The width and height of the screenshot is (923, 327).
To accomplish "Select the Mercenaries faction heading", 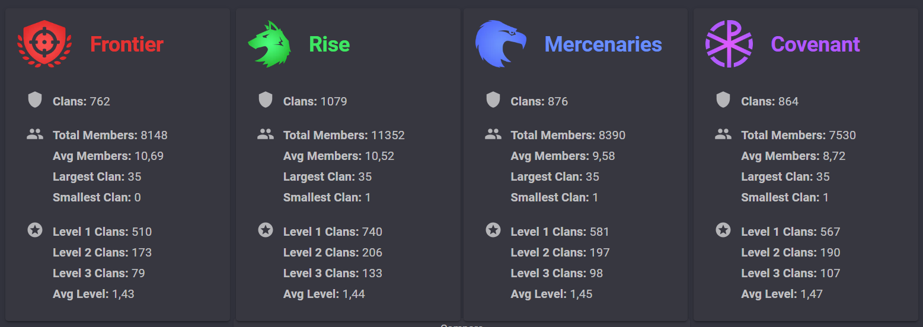I will pyautogui.click(x=603, y=44).
